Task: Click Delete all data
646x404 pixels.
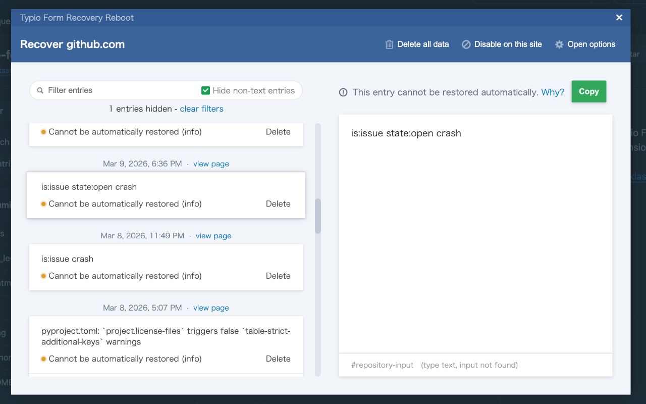Action: pyautogui.click(x=417, y=44)
